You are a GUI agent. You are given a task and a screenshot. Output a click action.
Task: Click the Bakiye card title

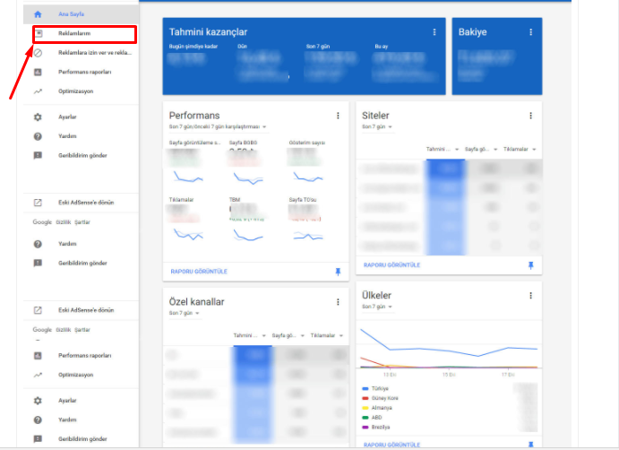[473, 32]
